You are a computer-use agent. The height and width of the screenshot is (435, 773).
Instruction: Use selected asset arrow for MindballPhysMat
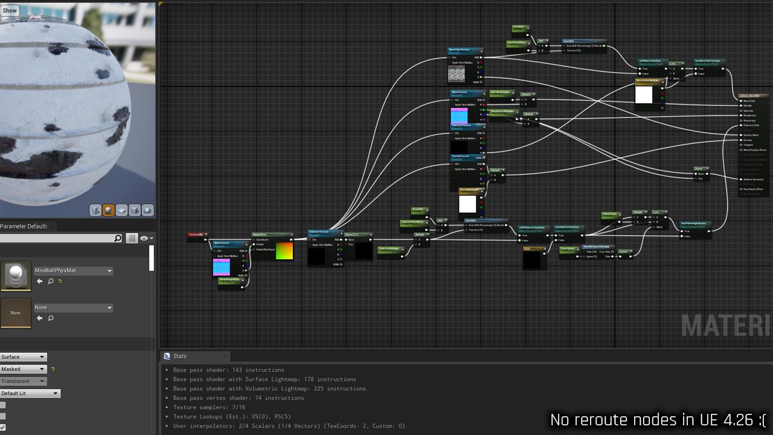40,282
